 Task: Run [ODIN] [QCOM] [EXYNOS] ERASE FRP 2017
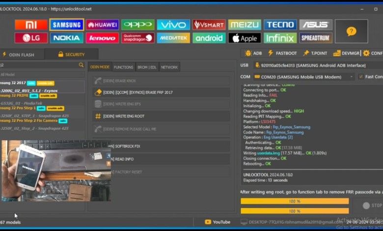coord(161,92)
